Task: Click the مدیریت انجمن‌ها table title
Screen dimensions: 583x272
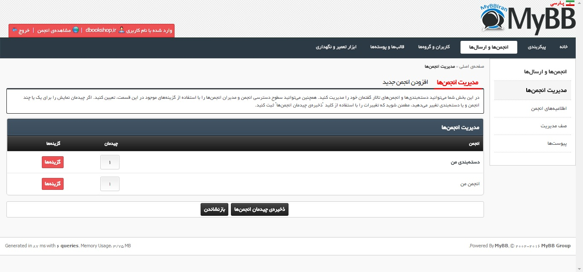Action: pyautogui.click(x=461, y=127)
